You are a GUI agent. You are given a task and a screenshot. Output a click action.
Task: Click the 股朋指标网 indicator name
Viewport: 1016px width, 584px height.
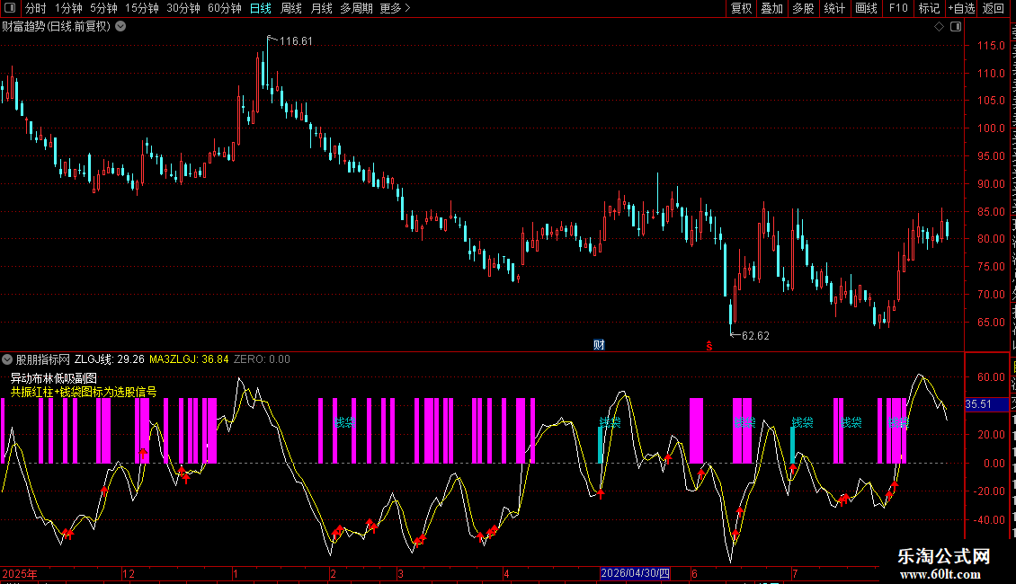(x=43, y=359)
